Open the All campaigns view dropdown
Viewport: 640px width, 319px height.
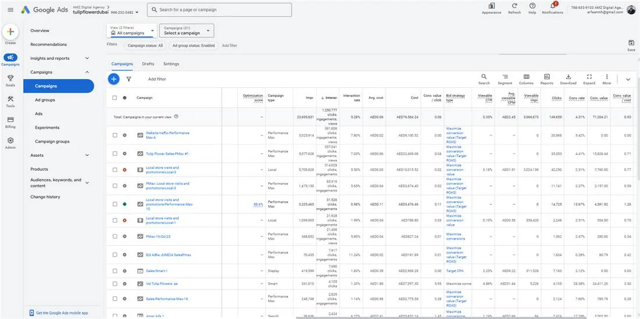(132, 31)
